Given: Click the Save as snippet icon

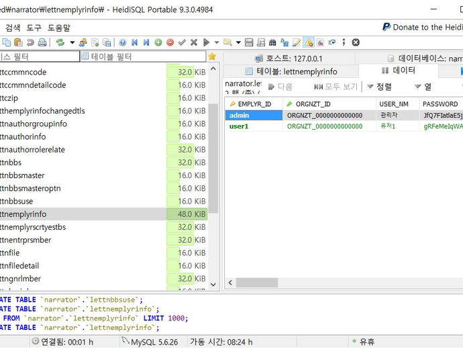Looking at the screenshot, I should point(261,42).
